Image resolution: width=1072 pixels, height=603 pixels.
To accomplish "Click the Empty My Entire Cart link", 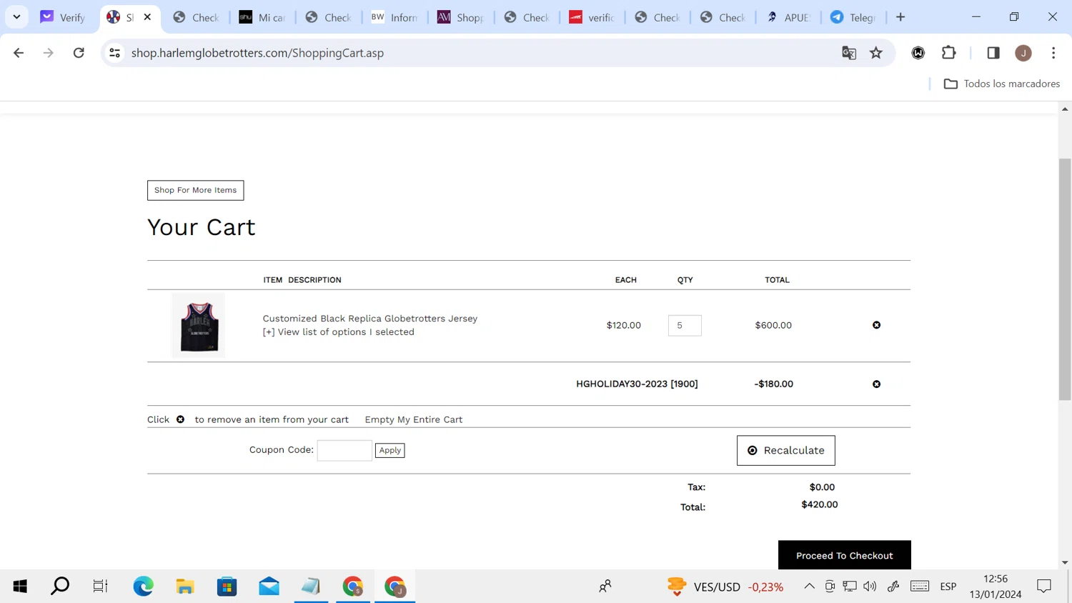I will click(413, 419).
